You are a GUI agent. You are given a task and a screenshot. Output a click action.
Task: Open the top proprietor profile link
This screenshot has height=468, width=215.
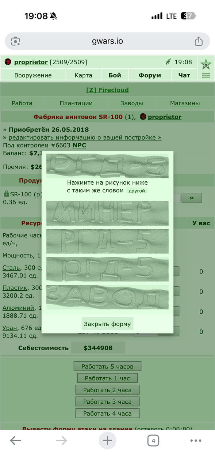coord(31,62)
